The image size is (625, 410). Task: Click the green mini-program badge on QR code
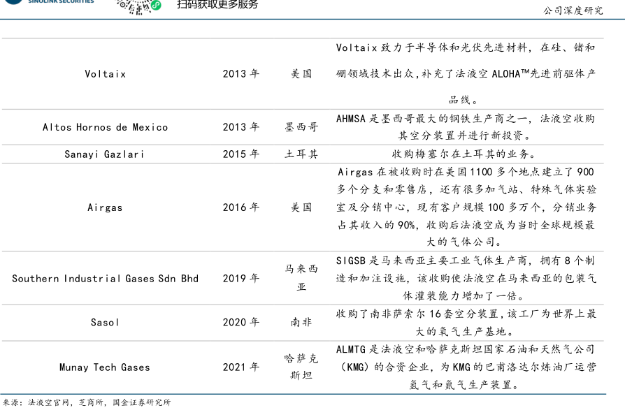pyautogui.click(x=156, y=6)
